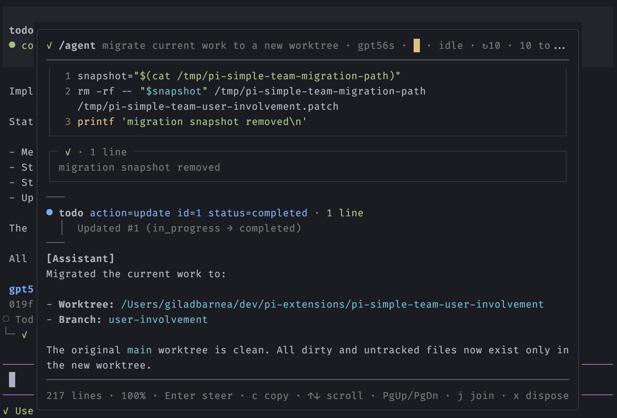Click 'j join' in the footer
Screen dimensions: 617x418
[476, 396]
